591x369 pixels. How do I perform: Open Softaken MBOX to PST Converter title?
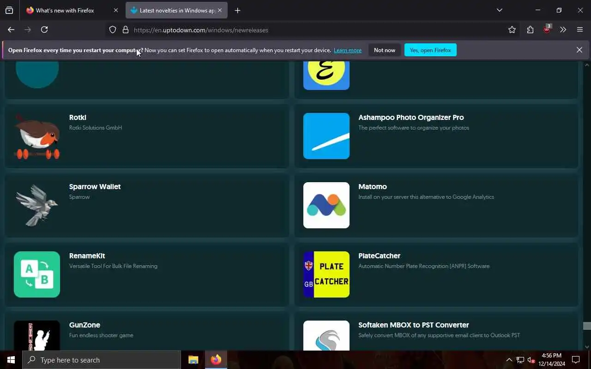click(414, 325)
